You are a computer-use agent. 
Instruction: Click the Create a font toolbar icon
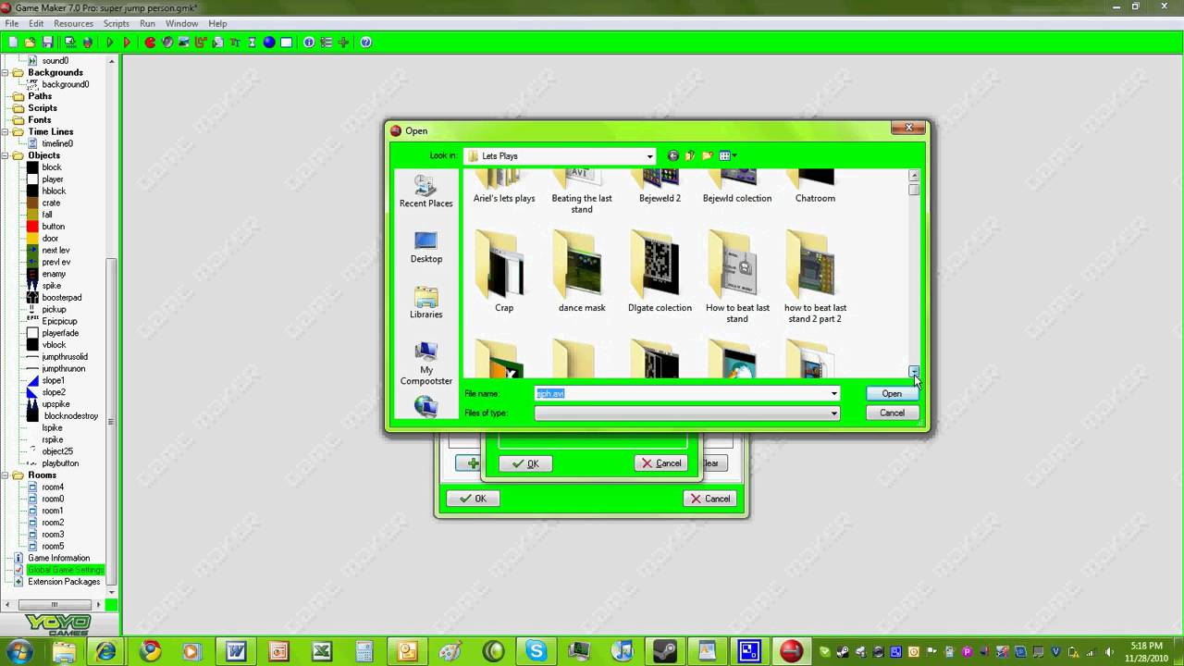(x=235, y=43)
